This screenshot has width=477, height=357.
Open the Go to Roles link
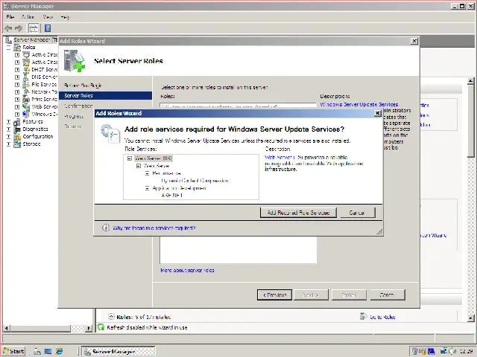pyautogui.click(x=382, y=317)
